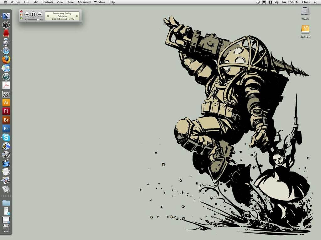Toggle the -3:09 remaining time display
321x240 pixels.
pyautogui.click(x=71, y=19)
